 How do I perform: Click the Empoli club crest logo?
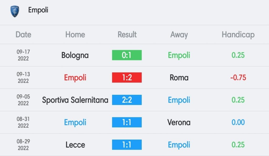pos(15,11)
